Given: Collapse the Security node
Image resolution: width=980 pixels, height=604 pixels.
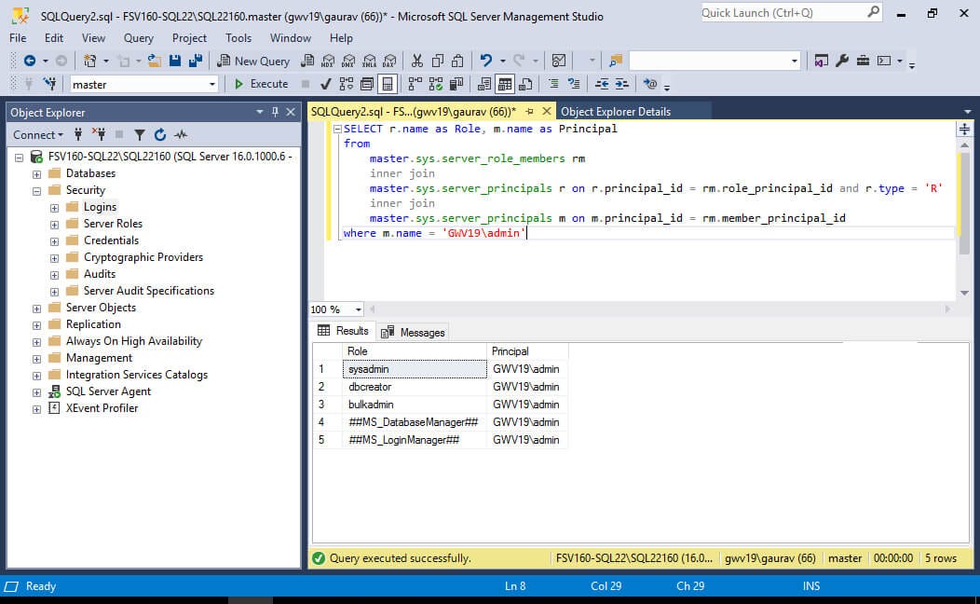Looking at the screenshot, I should [x=35, y=190].
